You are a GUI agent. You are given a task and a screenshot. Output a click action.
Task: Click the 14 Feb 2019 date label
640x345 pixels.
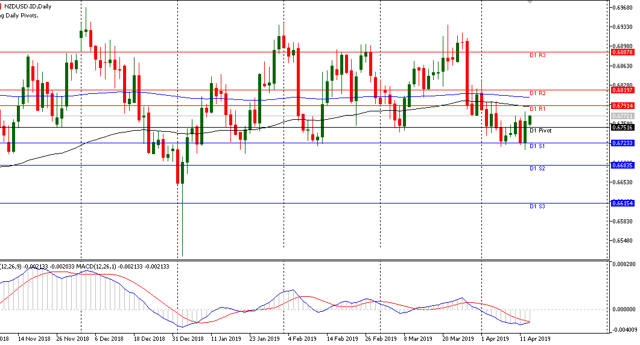(x=343, y=338)
